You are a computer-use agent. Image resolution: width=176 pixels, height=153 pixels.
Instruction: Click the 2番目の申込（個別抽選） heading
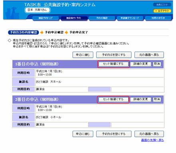37,100
